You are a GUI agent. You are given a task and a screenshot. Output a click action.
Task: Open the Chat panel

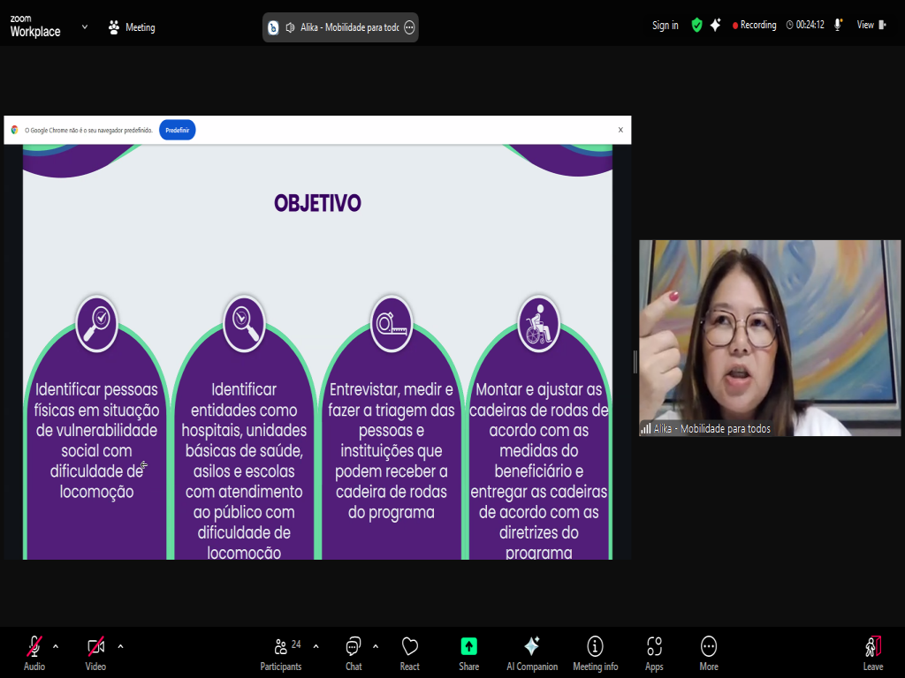pyautogui.click(x=354, y=652)
